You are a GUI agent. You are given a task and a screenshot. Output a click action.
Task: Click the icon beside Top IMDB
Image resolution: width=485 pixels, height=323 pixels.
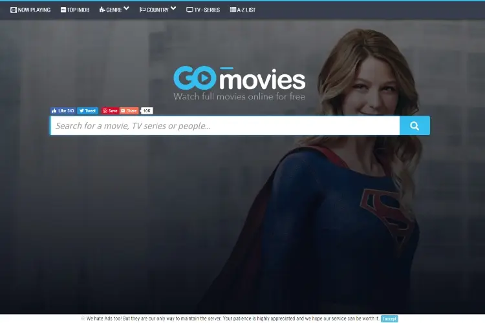[63, 10]
